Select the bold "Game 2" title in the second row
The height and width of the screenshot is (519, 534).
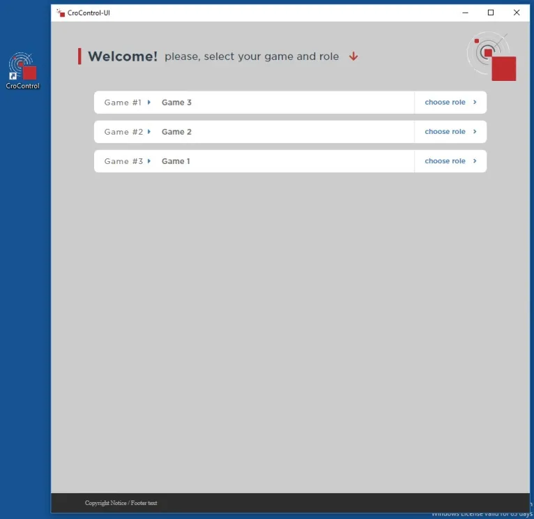[x=176, y=132]
